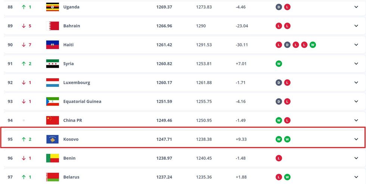The image size is (366, 184).
Task: Click the Benin flag icon
Action: [52, 158]
